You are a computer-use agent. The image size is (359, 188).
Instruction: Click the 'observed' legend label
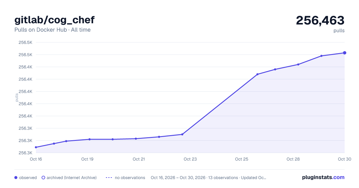click(28, 178)
